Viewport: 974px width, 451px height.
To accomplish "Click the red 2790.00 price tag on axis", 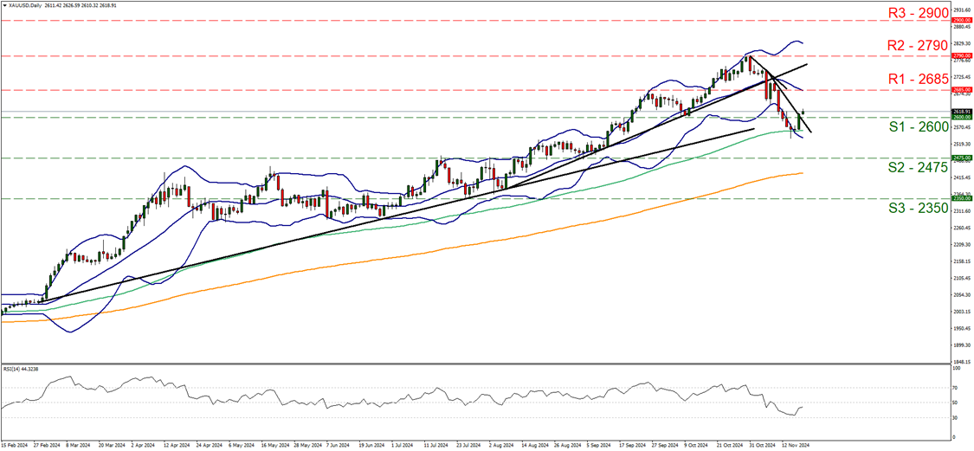I will pos(961,55).
